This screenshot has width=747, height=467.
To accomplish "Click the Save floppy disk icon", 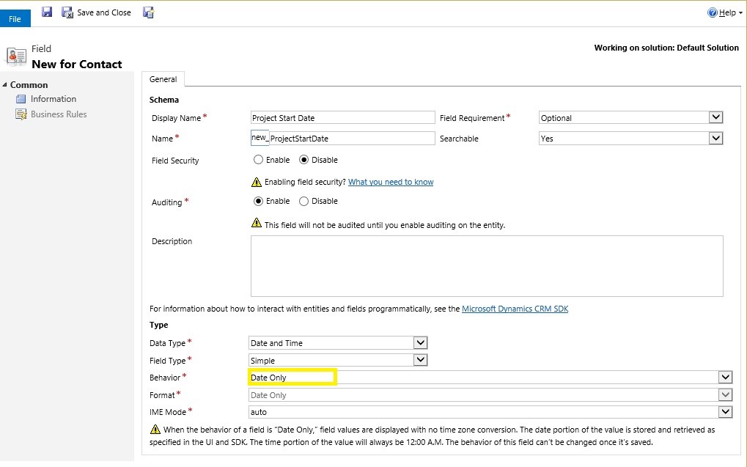I will [47, 12].
